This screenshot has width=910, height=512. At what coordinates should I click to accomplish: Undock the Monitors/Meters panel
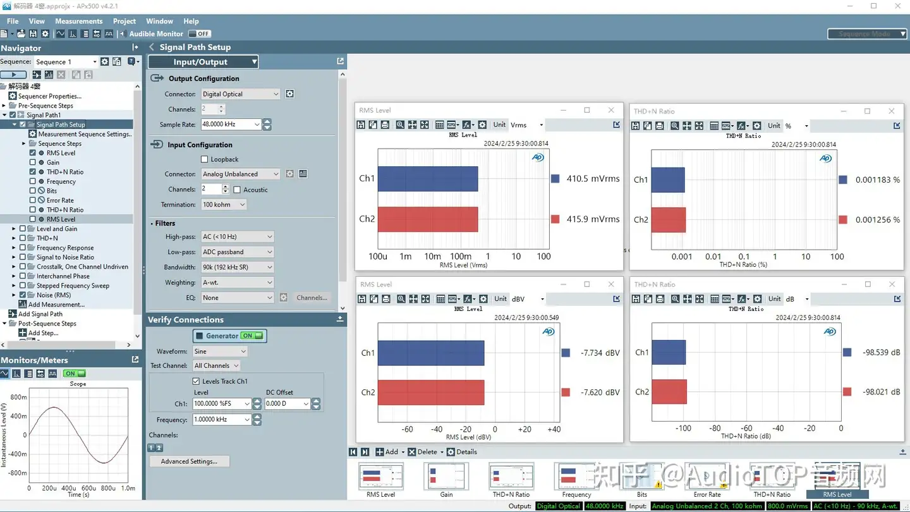pyautogui.click(x=135, y=359)
